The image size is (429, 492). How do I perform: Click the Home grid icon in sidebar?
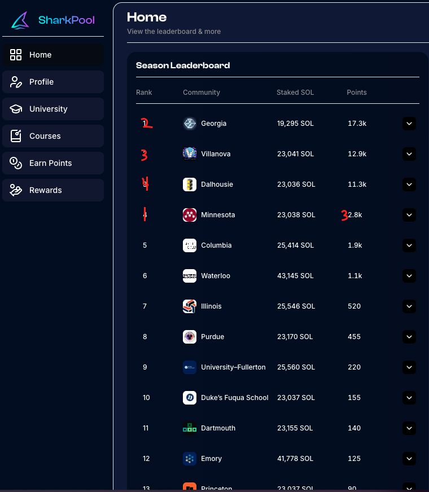pyautogui.click(x=16, y=55)
